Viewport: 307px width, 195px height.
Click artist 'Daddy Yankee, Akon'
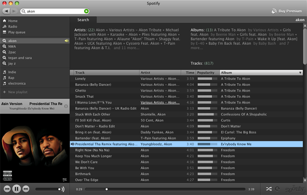tap(156, 132)
